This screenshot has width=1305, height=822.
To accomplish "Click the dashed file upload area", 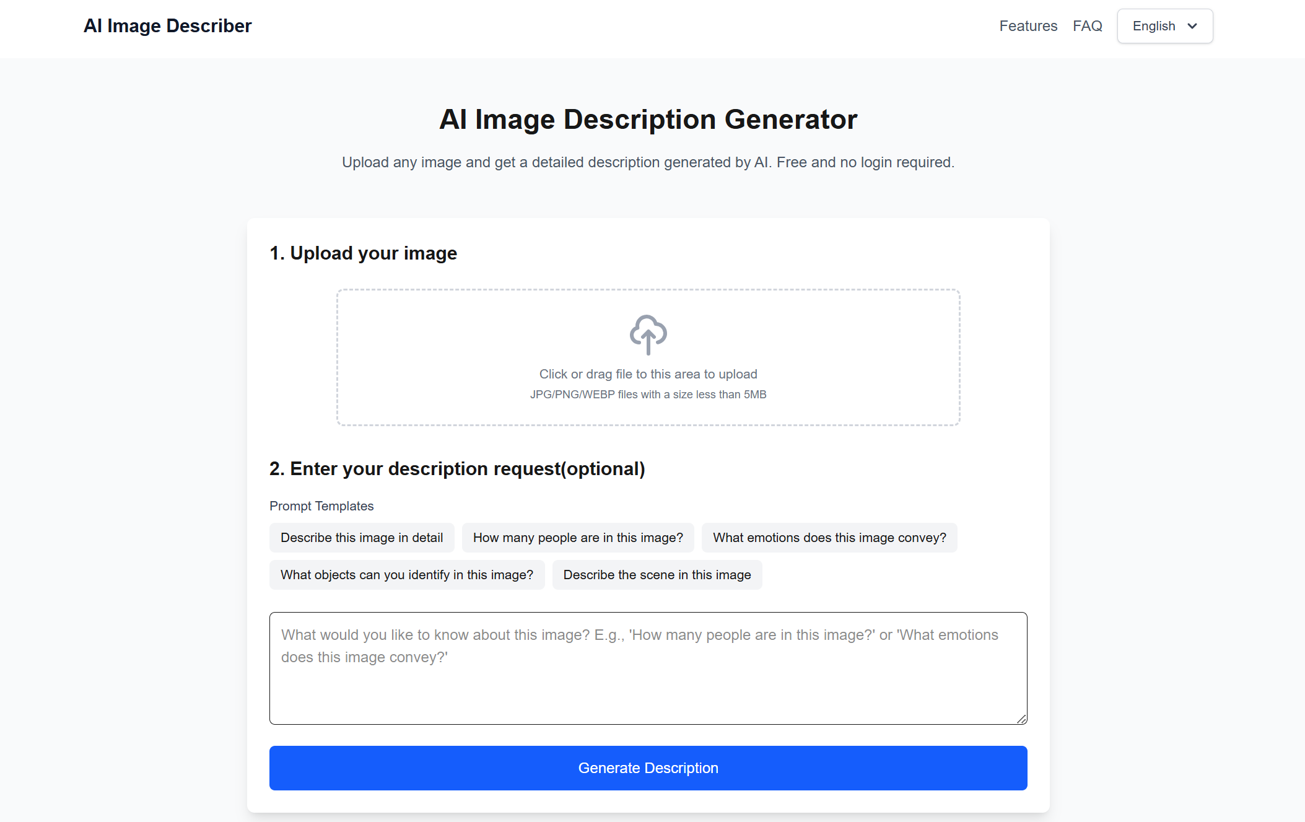I will pyautogui.click(x=648, y=357).
